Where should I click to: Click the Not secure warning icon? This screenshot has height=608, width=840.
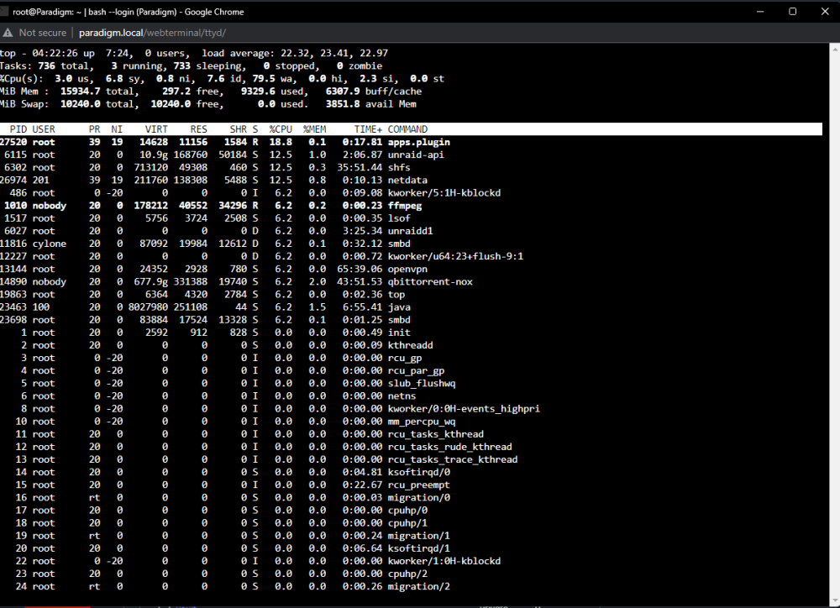point(8,33)
